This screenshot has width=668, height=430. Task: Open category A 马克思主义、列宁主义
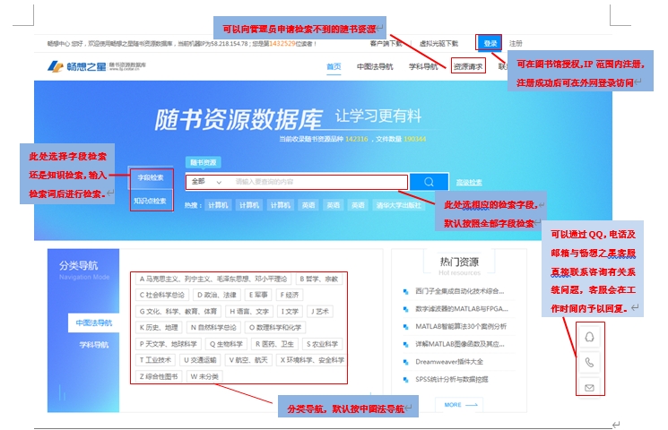click(x=213, y=279)
